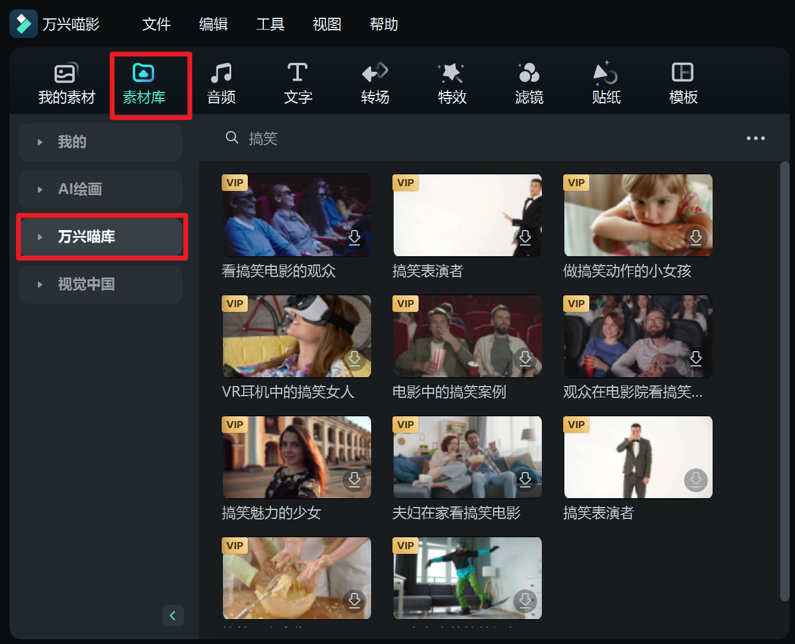This screenshot has height=644, width=795.
Task: Expand the 视觉中国 library section
Action: 101,284
